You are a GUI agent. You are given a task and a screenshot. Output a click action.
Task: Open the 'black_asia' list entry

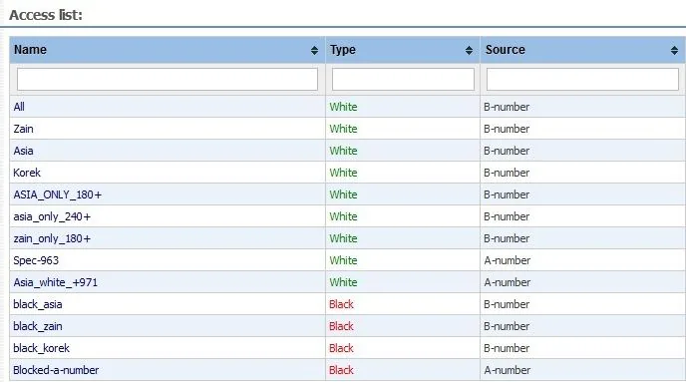(38, 304)
